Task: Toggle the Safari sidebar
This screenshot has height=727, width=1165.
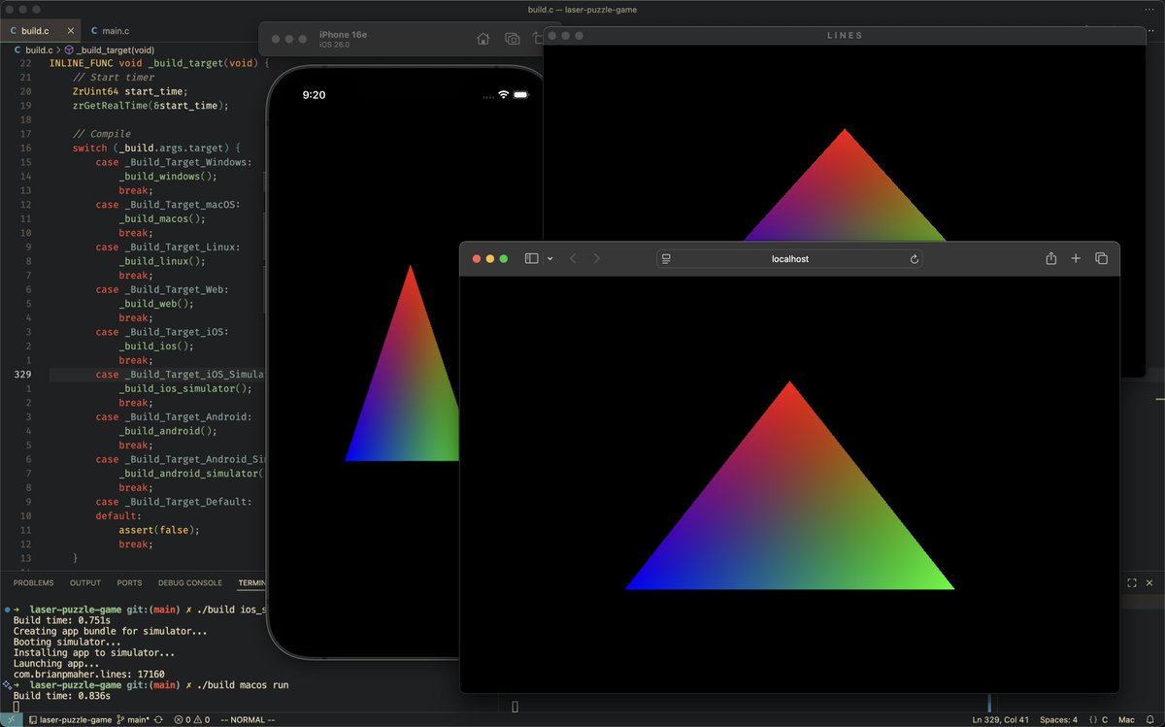Action: pyautogui.click(x=530, y=258)
